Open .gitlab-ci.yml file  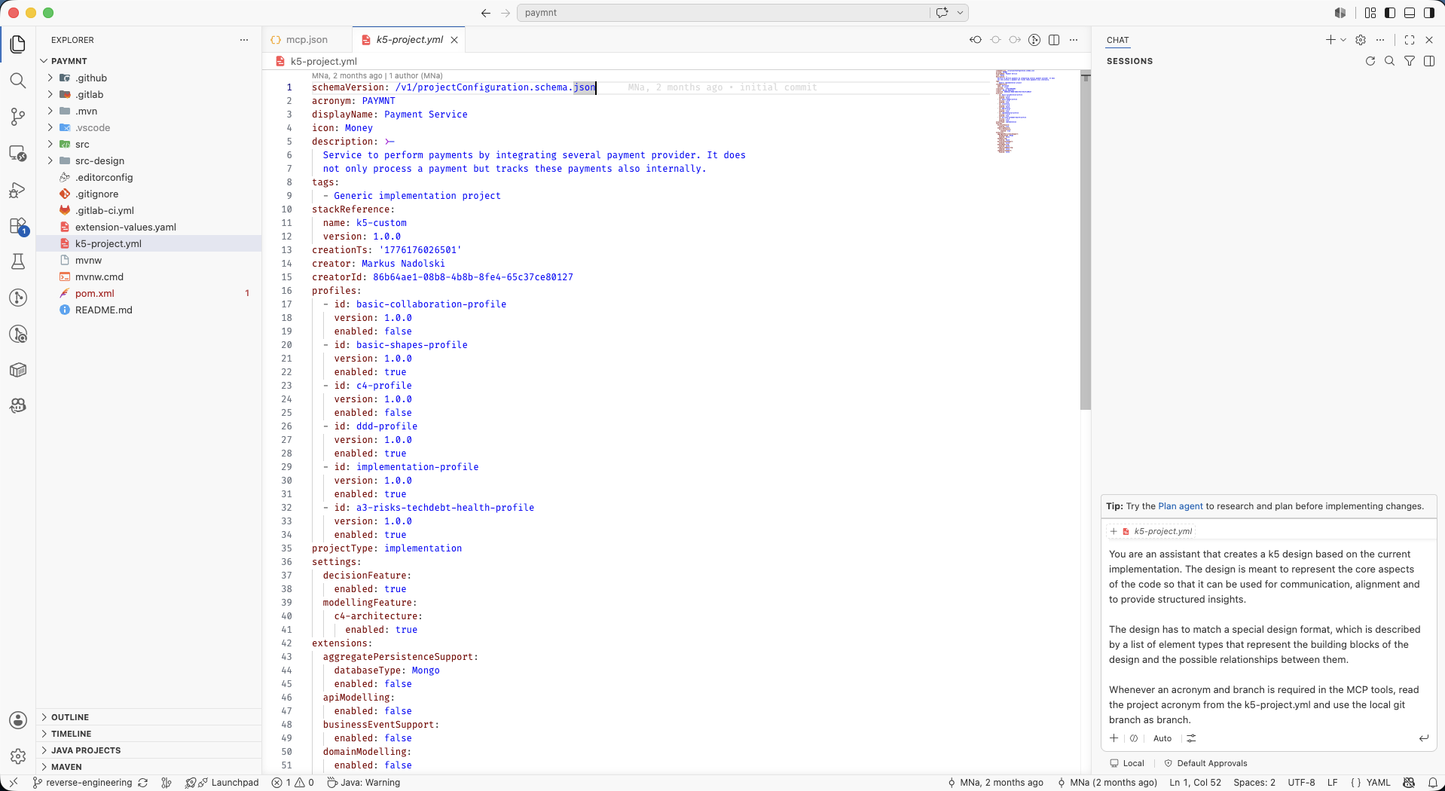pos(105,210)
